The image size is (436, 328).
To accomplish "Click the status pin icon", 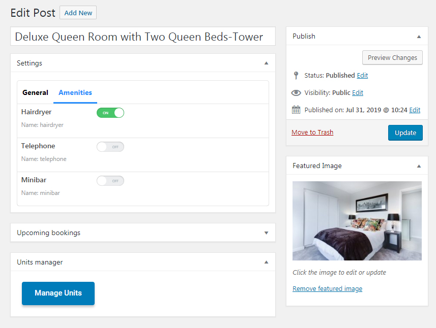I will tap(296, 76).
